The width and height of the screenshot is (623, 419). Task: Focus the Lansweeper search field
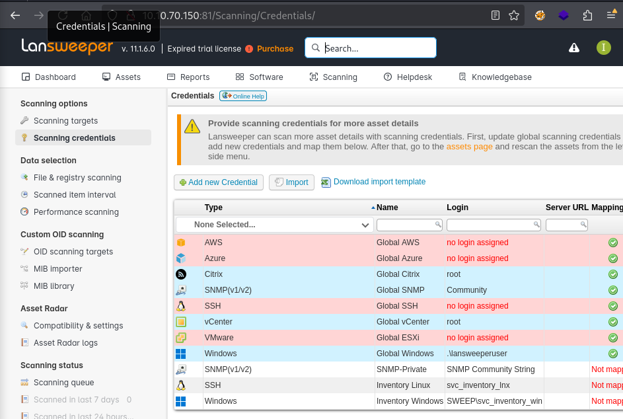[x=377, y=48]
